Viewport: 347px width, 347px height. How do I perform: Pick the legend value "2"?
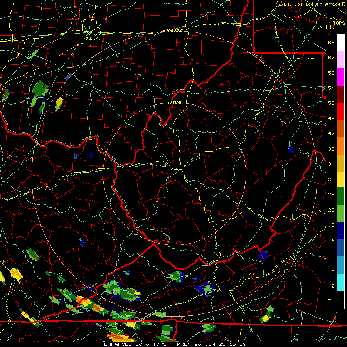(332, 286)
